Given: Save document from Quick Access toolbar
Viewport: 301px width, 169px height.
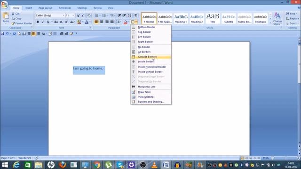Looking at the screenshot, I should click(2, 33).
